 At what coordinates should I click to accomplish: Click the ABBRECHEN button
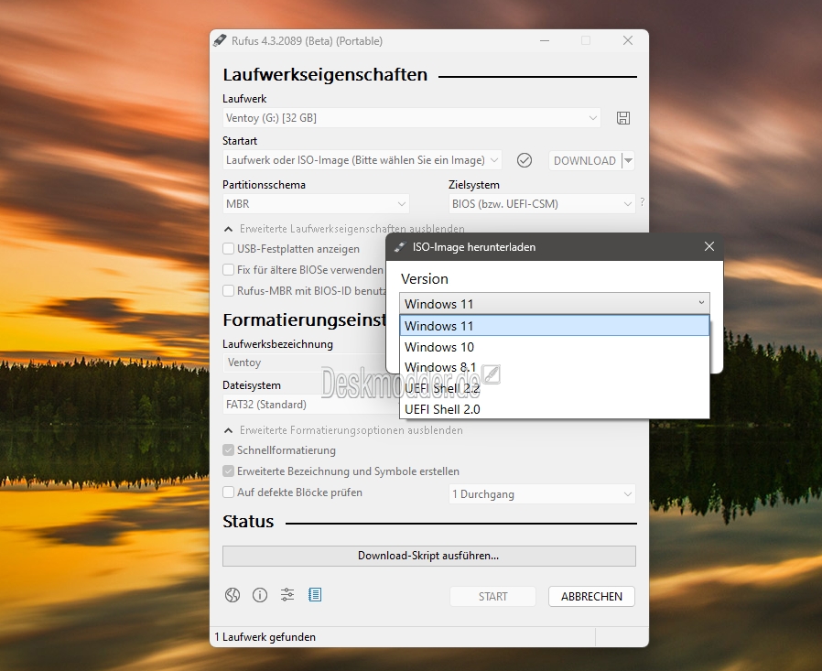pos(591,597)
